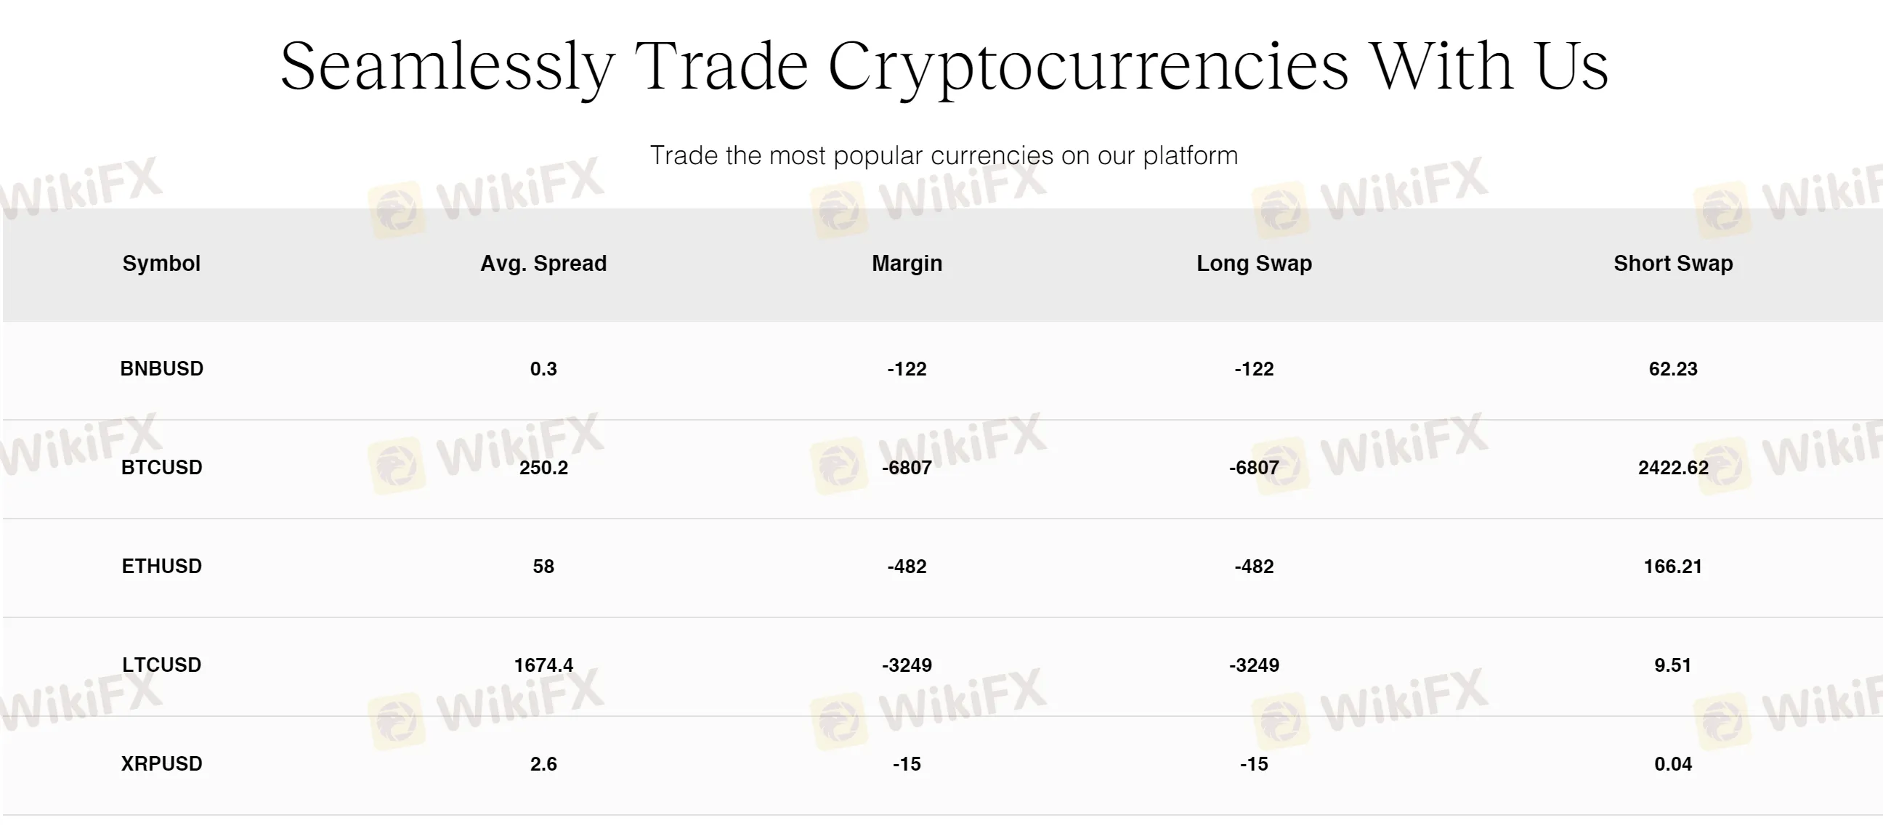Click the Avg. Spread column header
This screenshot has height=828, width=1883.
(543, 263)
